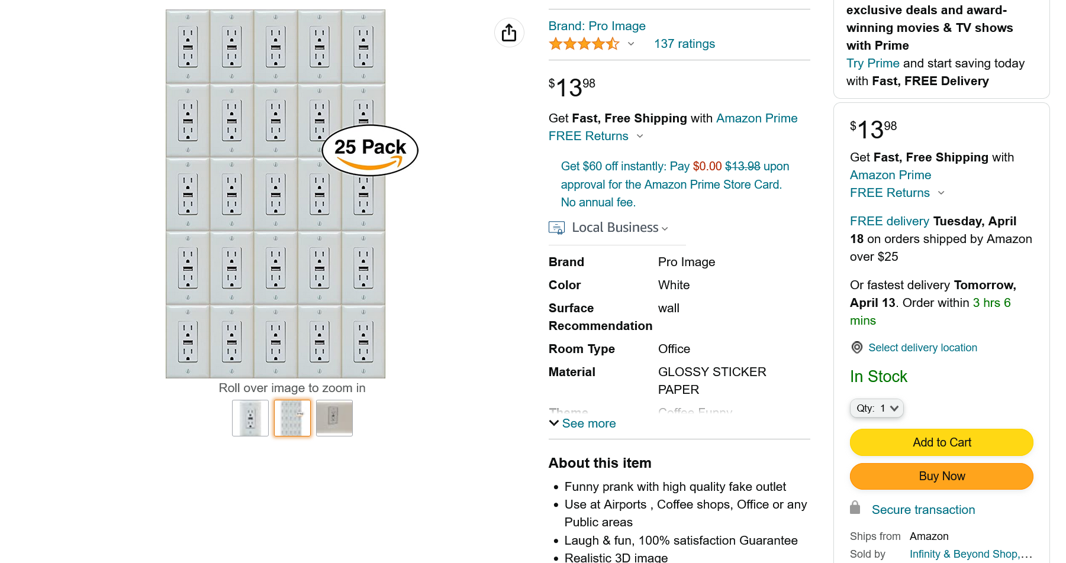
Task: Select the 25-pack outlet grid thumbnail
Action: pyautogui.click(x=292, y=418)
